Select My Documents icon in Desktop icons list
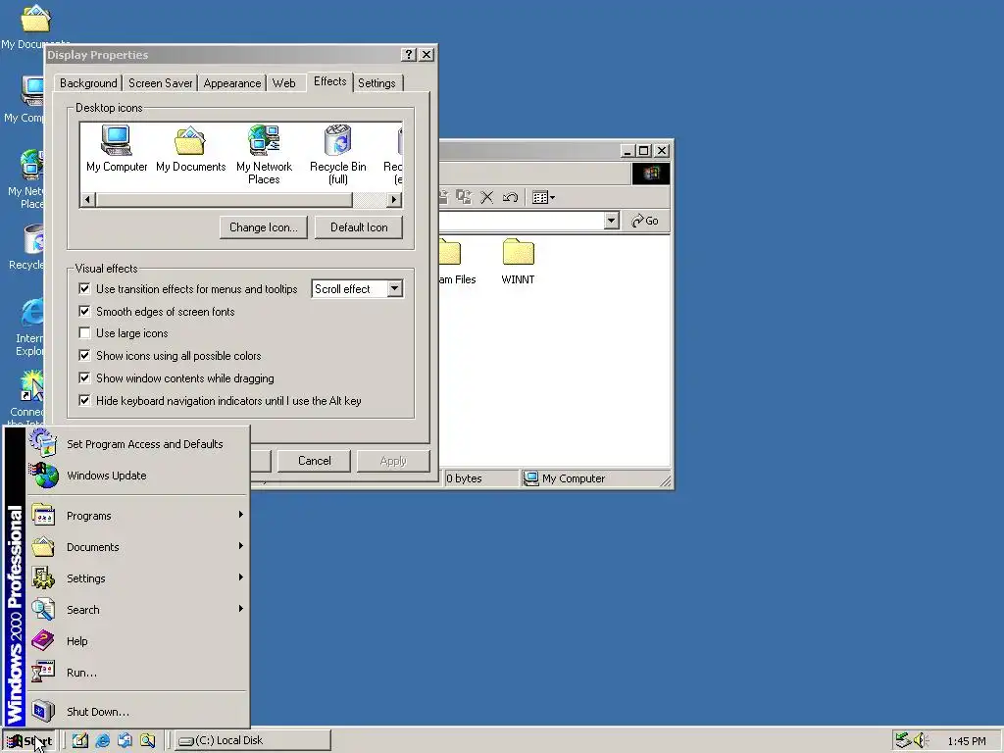The height and width of the screenshot is (753, 1004). [x=190, y=149]
